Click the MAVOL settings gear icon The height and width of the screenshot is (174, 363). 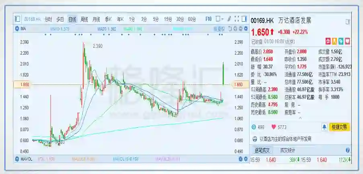point(246,159)
